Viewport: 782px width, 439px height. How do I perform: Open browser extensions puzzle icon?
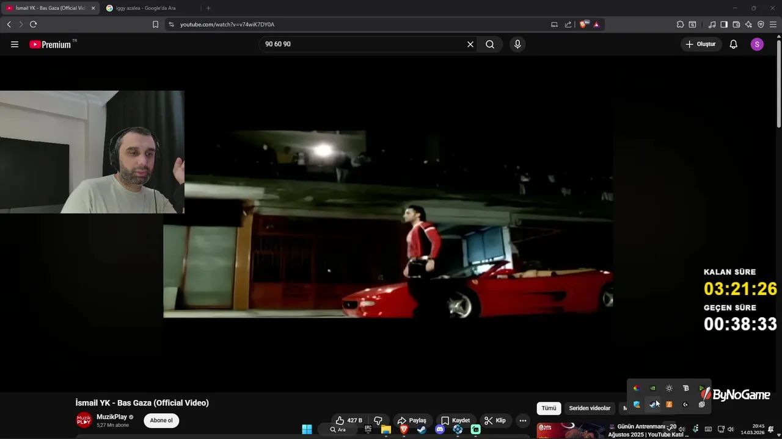[x=680, y=24]
